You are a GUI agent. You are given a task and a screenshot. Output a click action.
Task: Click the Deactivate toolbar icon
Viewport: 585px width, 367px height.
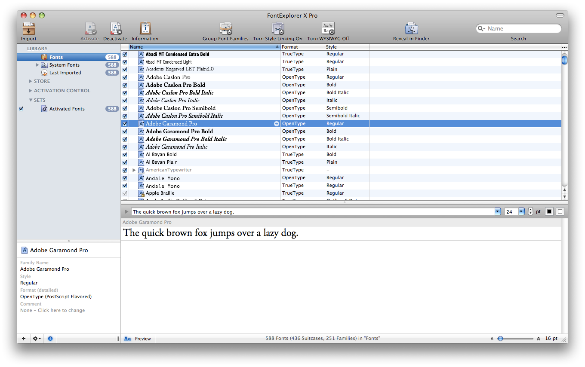pos(116,29)
